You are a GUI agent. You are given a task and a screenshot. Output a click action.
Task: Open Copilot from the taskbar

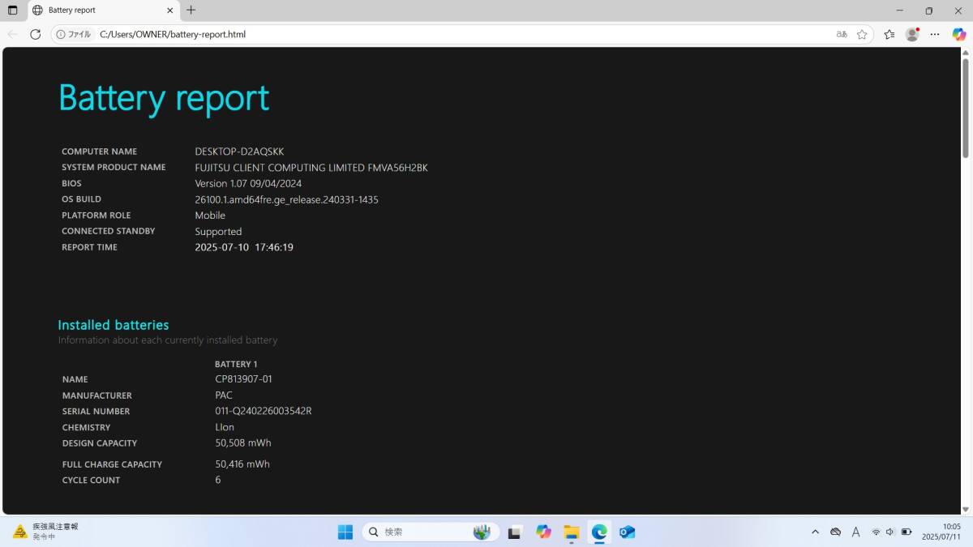coord(543,532)
